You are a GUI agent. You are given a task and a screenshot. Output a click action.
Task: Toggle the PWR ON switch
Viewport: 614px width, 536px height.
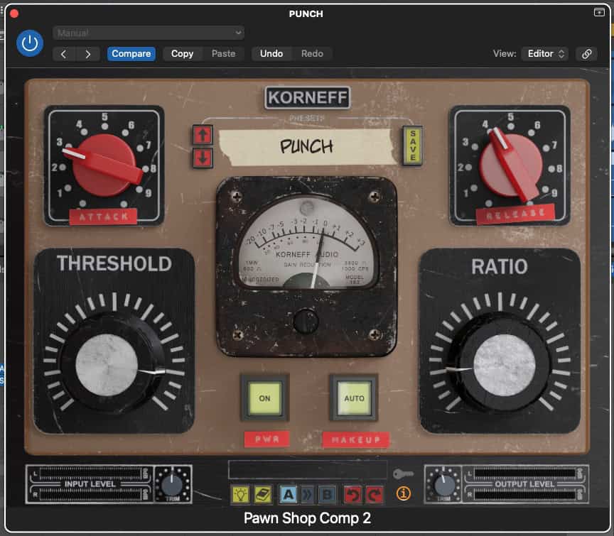click(x=264, y=398)
